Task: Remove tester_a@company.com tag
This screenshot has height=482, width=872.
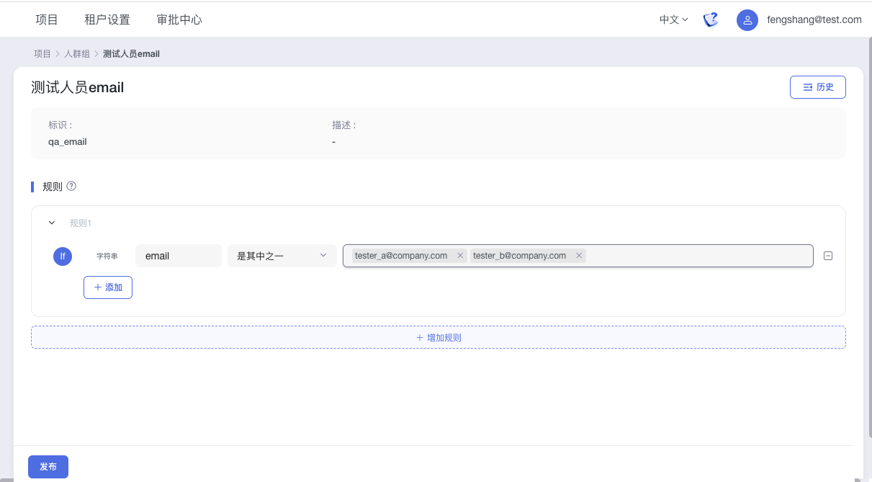Action: pos(460,256)
